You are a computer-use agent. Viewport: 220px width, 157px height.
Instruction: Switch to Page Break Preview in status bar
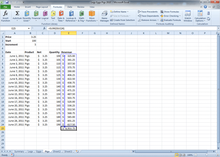pos(184,155)
